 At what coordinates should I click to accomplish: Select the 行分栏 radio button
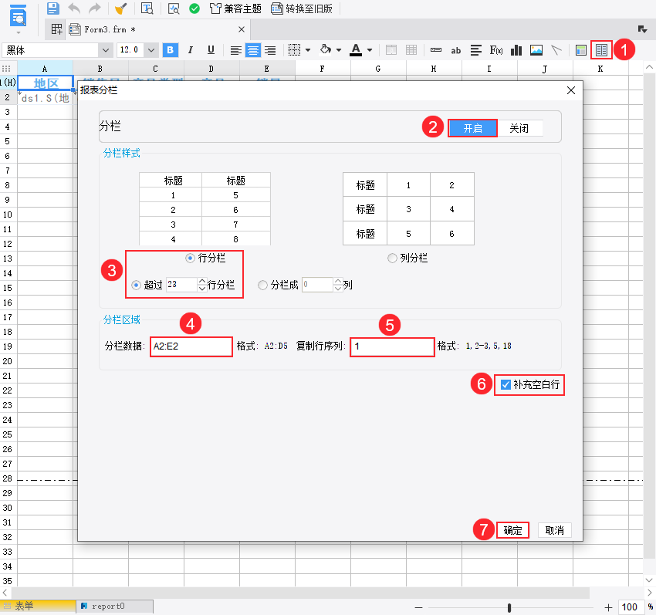click(191, 259)
